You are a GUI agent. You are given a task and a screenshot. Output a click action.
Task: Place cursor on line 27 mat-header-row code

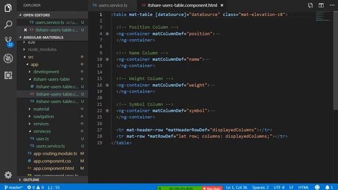194,130
